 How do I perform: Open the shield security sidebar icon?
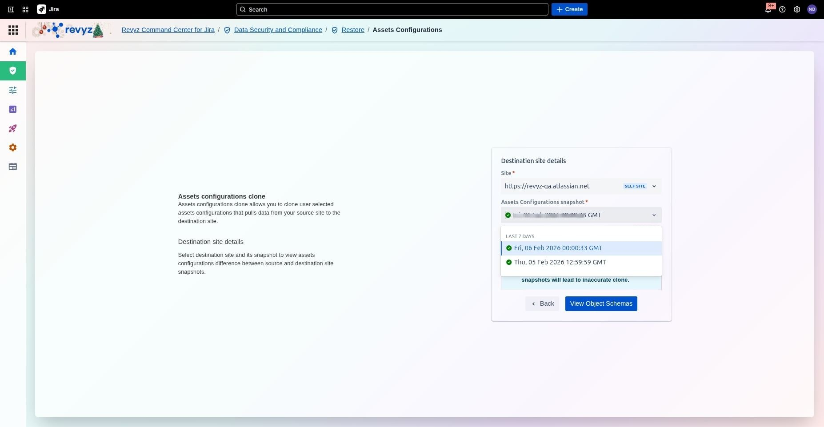click(13, 71)
